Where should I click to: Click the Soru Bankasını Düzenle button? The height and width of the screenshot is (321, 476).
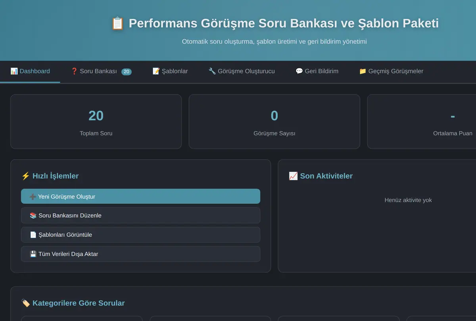(x=140, y=215)
